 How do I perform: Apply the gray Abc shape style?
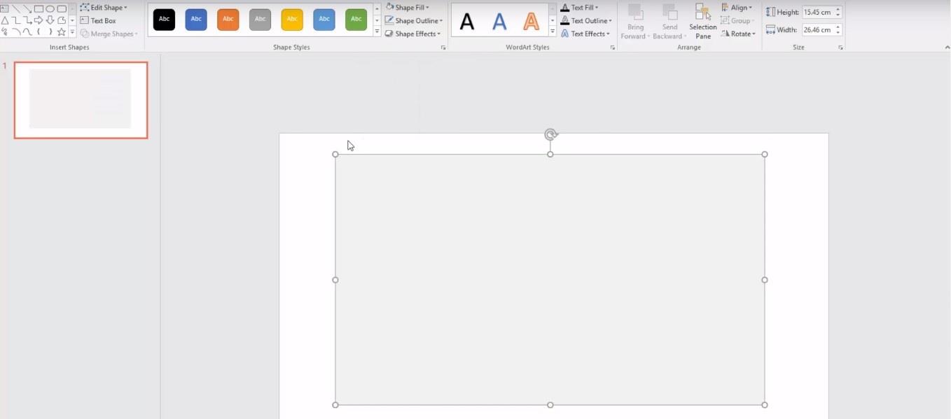pyautogui.click(x=261, y=20)
